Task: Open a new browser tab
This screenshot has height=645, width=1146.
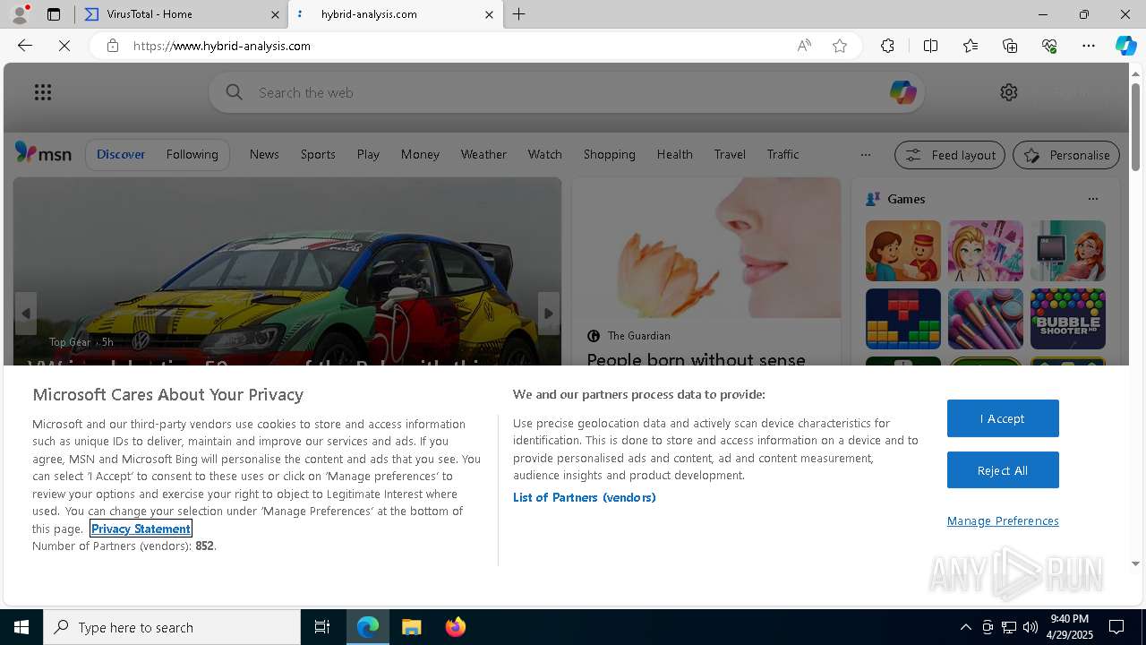Action: point(519,14)
